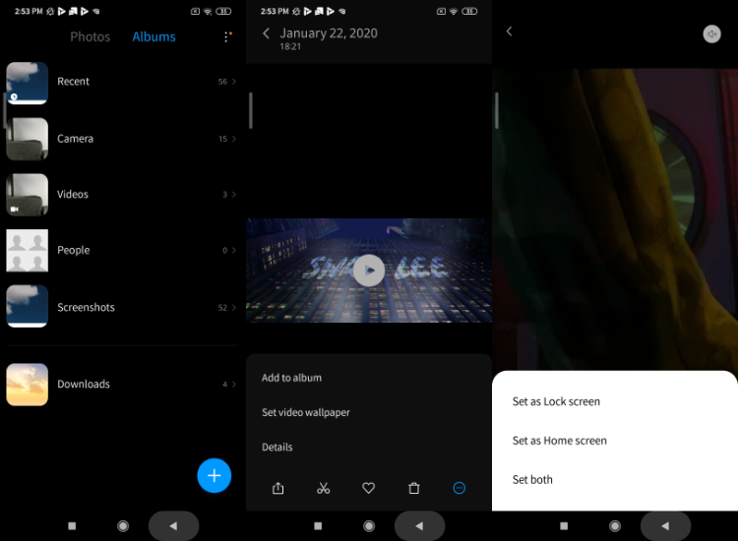Tap Wi-Fi status icon in video screen
Image resolution: width=738 pixels, height=541 pixels.
[x=454, y=11]
